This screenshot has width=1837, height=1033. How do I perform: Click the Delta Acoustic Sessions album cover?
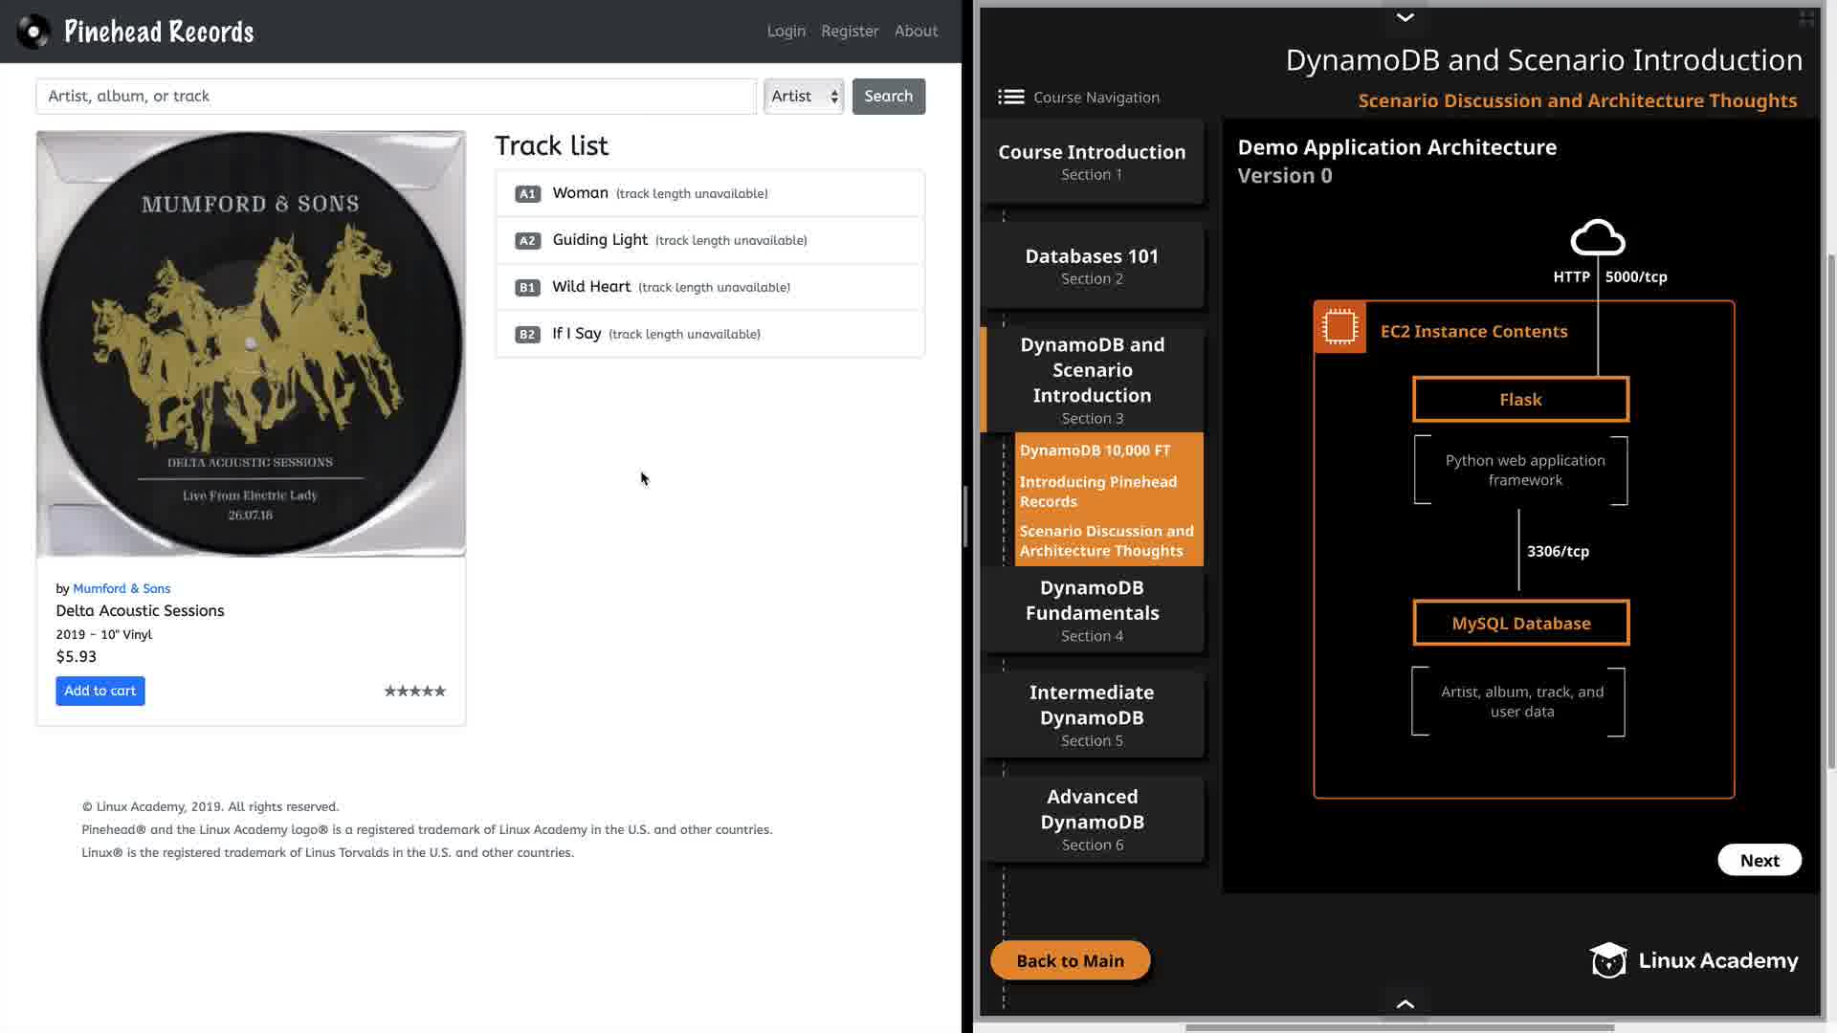pyautogui.click(x=251, y=344)
